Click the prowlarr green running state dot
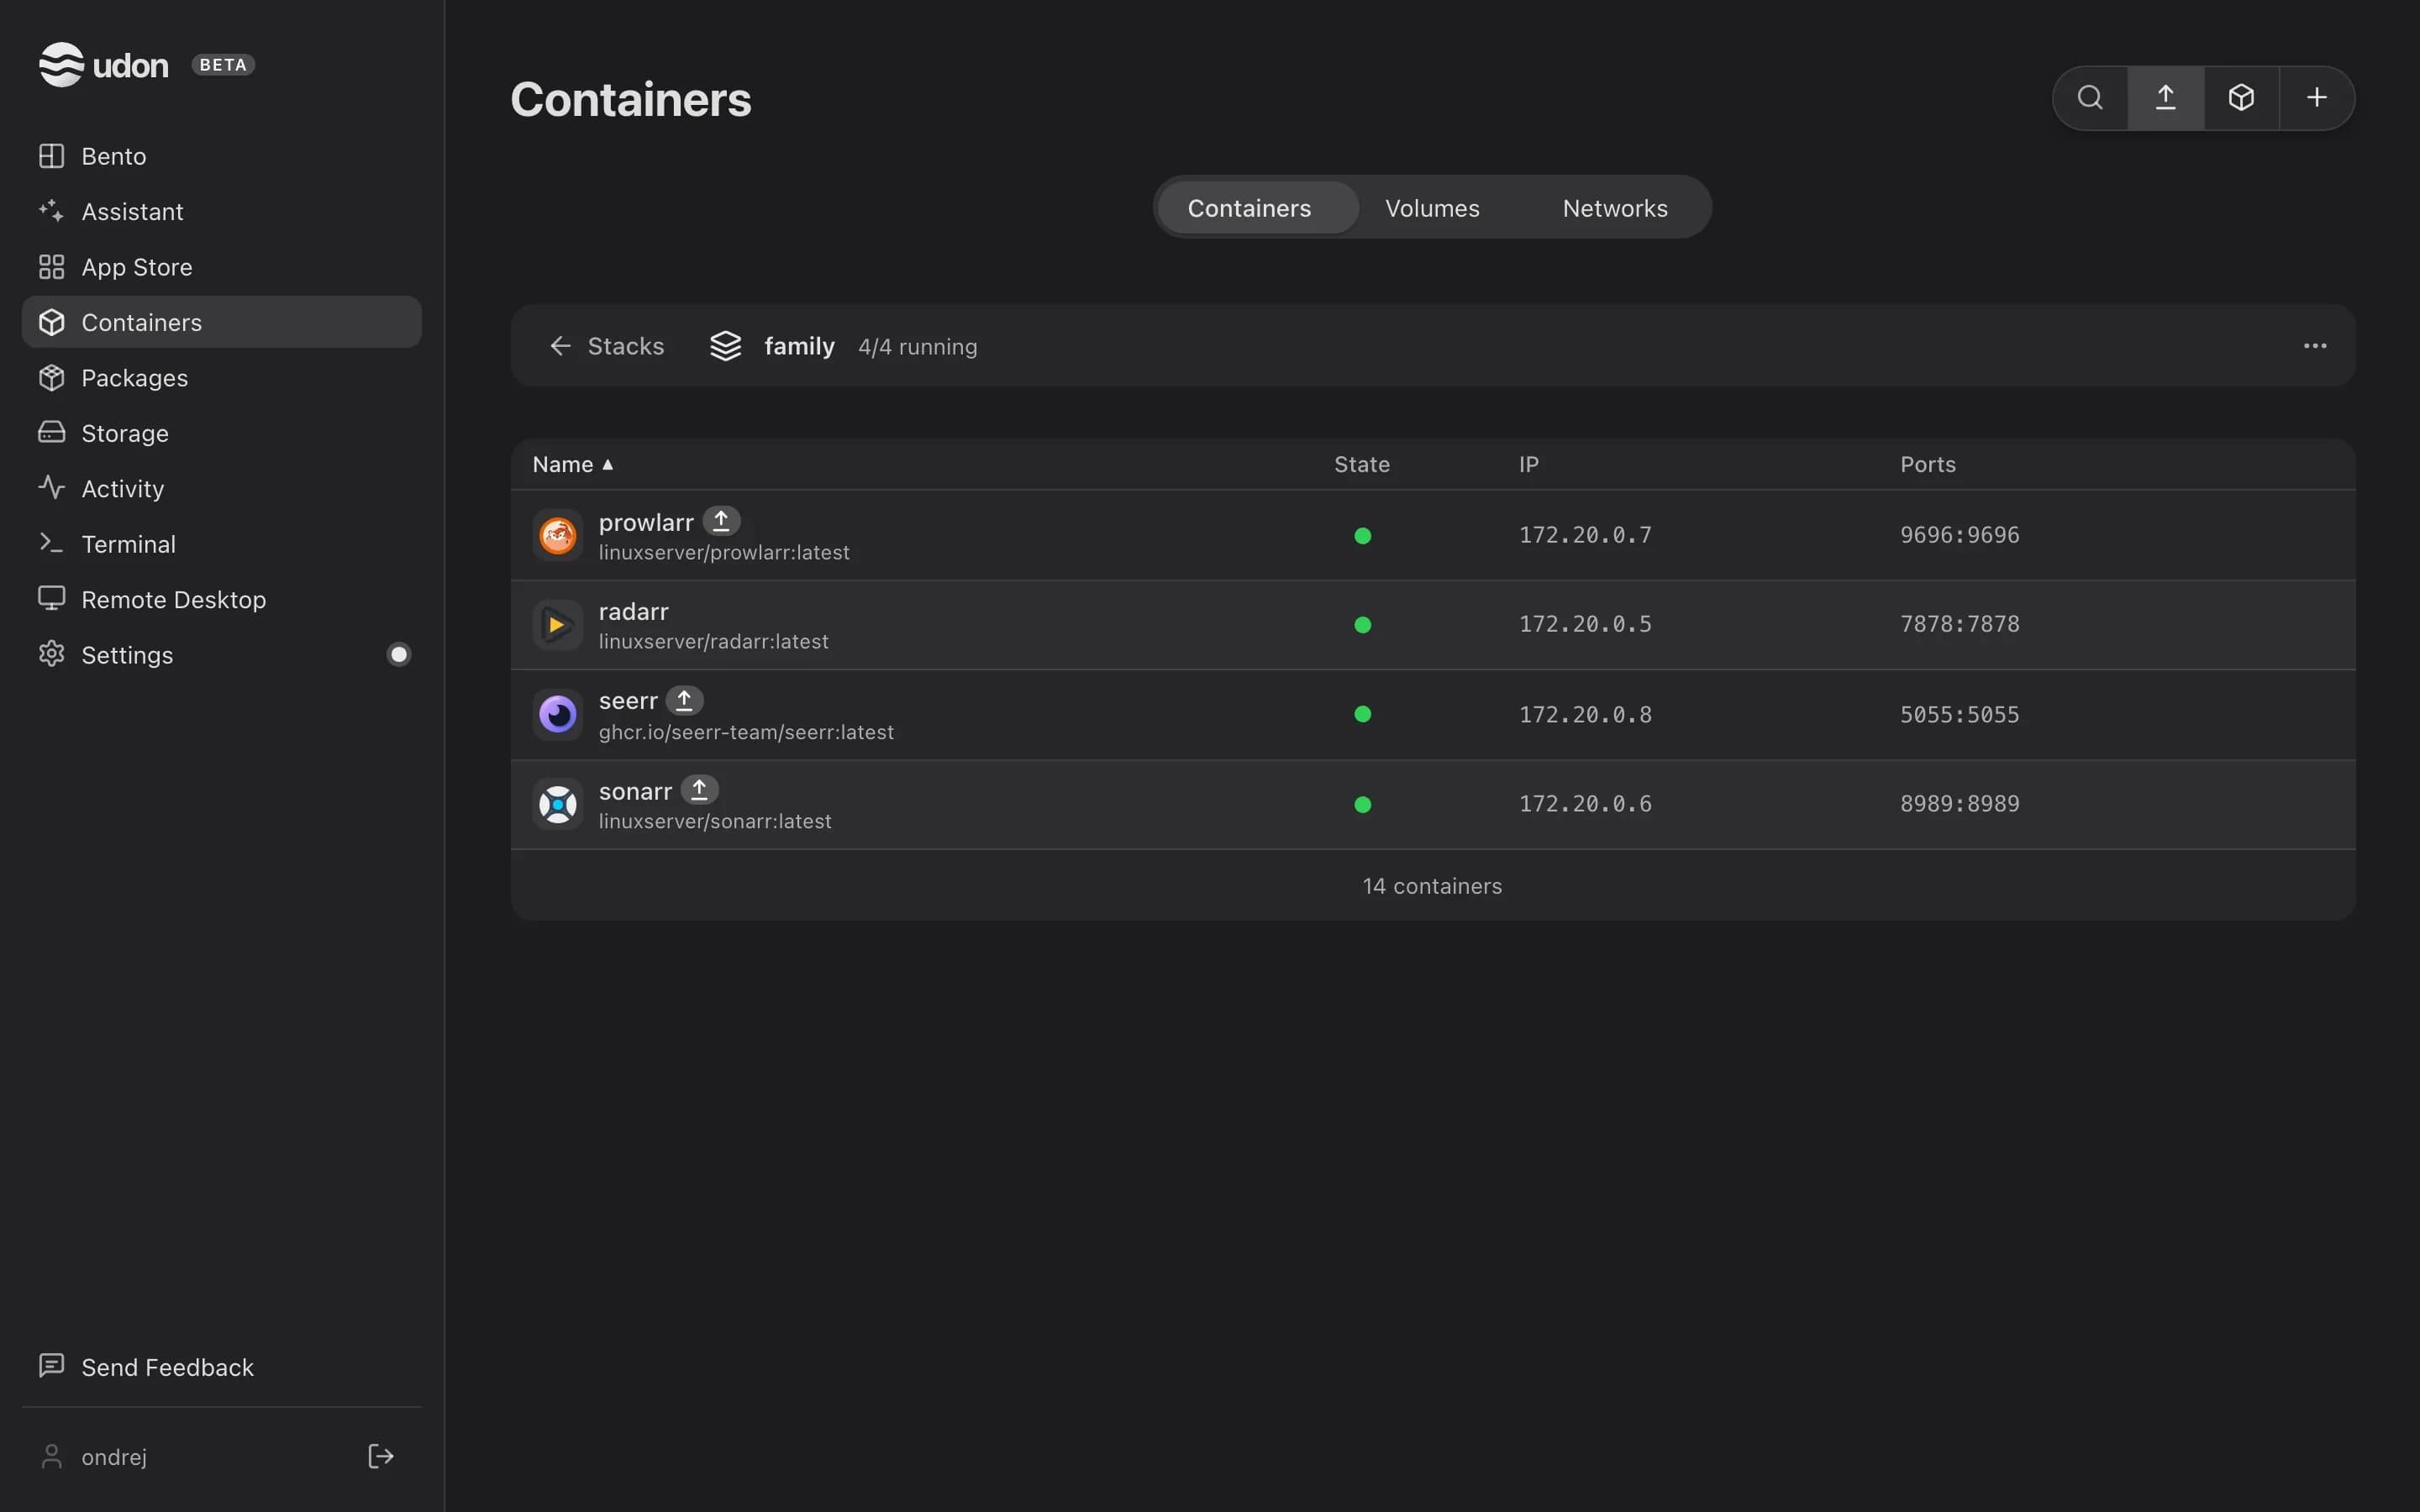The height and width of the screenshot is (1512, 2420). tap(1362, 536)
